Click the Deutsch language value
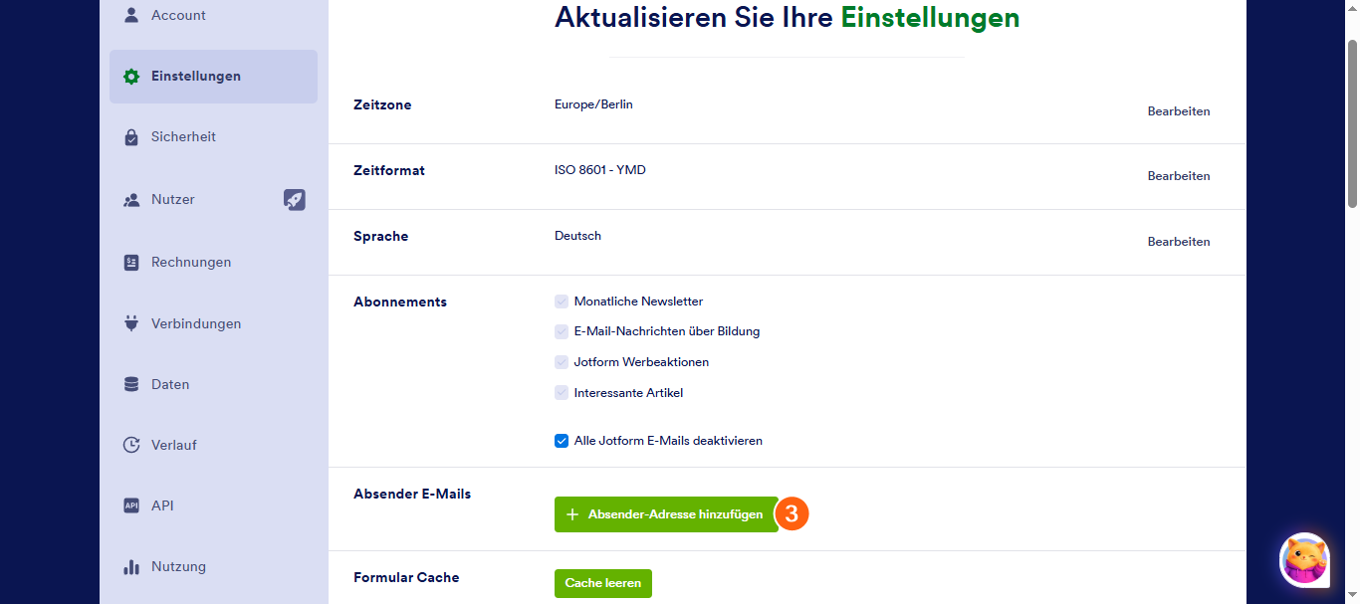1360x604 pixels. 578,236
